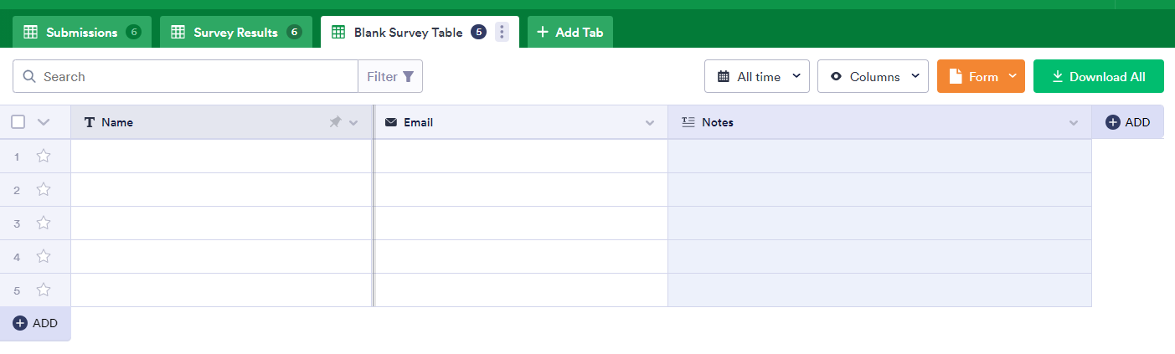Toggle the select all rows checkbox

tap(18, 122)
